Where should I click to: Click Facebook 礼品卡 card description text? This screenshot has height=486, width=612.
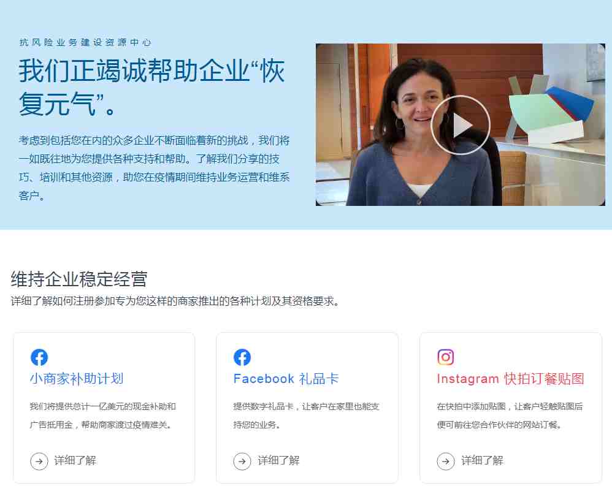(x=307, y=416)
